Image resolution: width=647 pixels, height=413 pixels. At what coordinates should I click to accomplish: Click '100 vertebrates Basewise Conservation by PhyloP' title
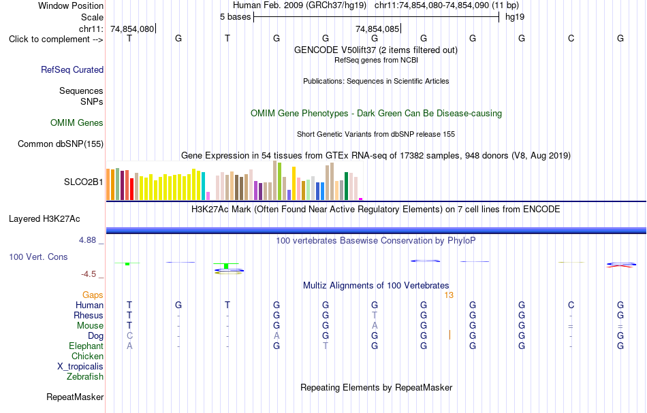(x=376, y=240)
